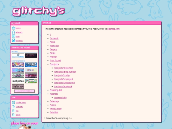172x129 pixels.
Task: Click the computer icon beside projects
Action: [x=13, y=40]
